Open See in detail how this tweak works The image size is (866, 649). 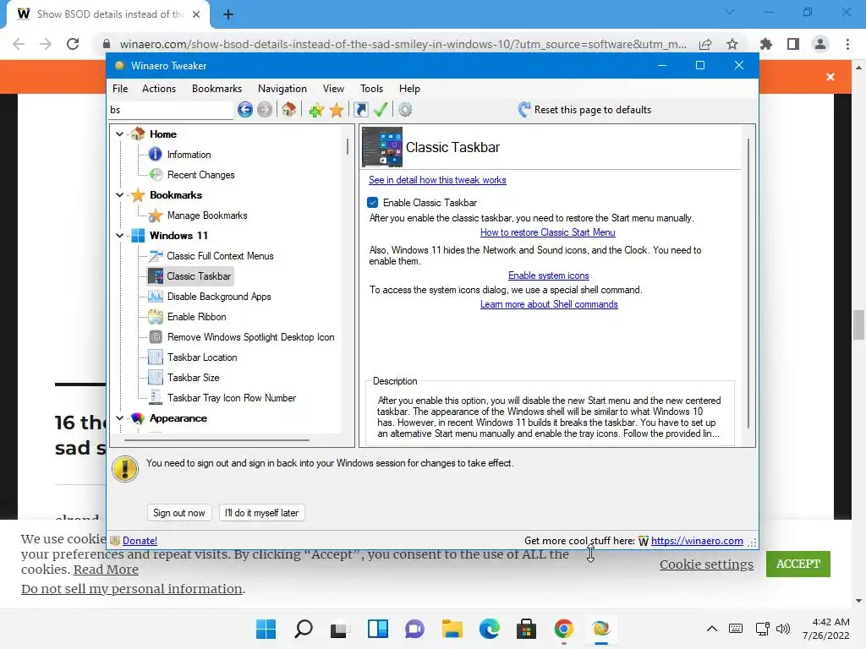(x=437, y=180)
